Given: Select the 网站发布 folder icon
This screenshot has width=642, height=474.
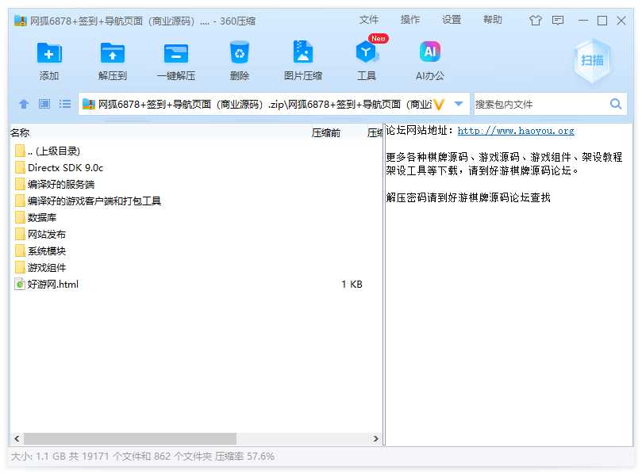Looking at the screenshot, I should [20, 235].
